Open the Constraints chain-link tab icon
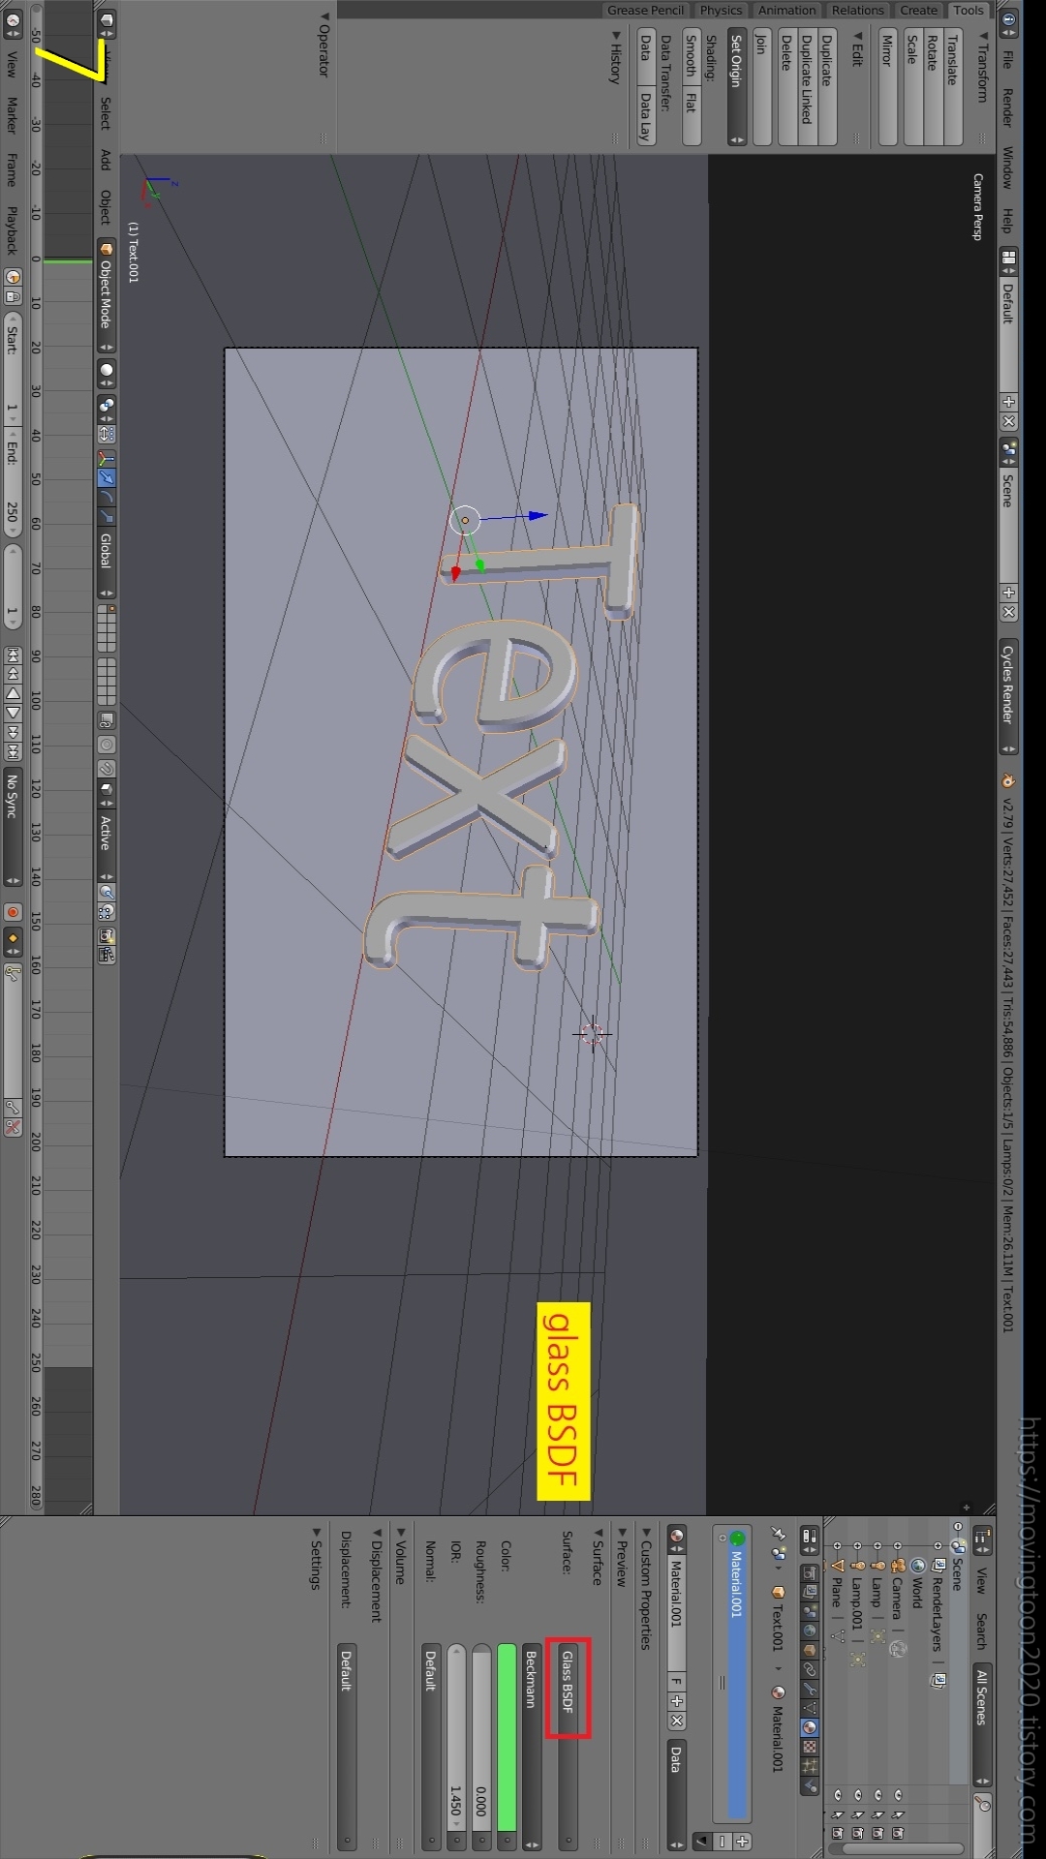This screenshot has height=1859, width=1046. coord(810,1669)
